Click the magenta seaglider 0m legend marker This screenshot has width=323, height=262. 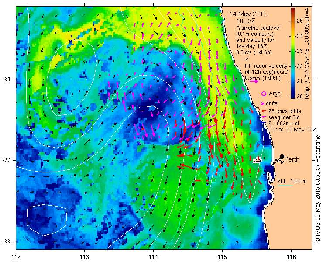click(x=264, y=117)
